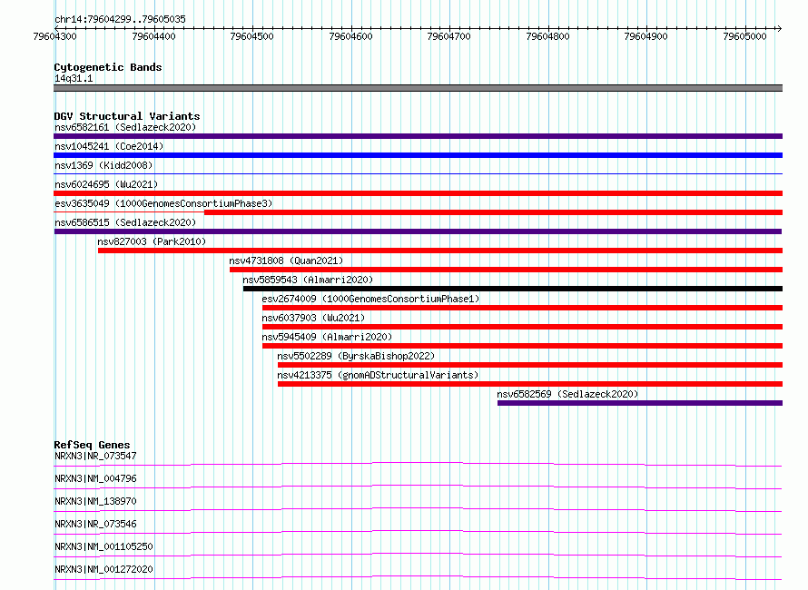Select the 79604700 ruler coordinate
808x590 pixels.
(448, 36)
